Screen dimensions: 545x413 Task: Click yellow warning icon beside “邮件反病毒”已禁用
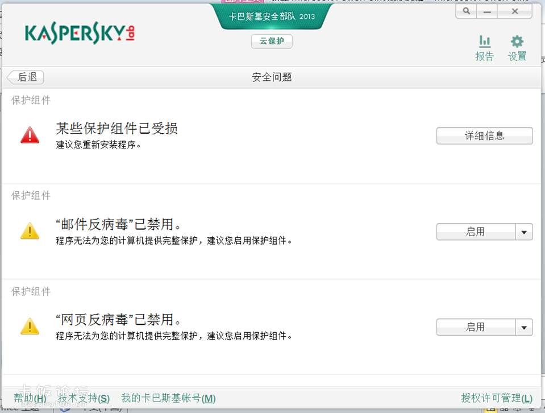(30, 231)
